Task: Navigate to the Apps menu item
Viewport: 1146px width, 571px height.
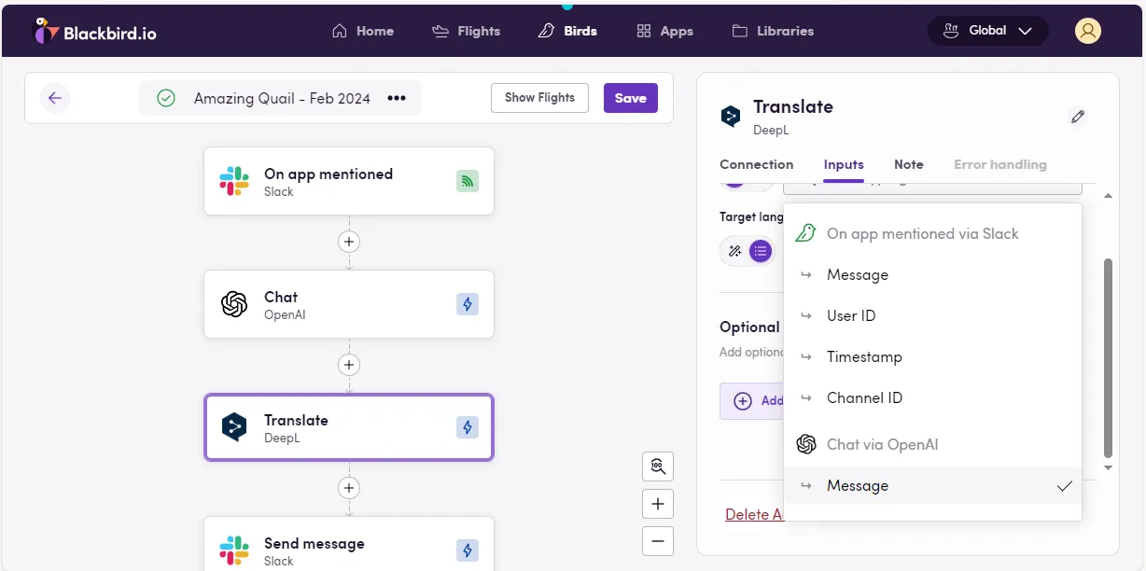Action: (664, 30)
